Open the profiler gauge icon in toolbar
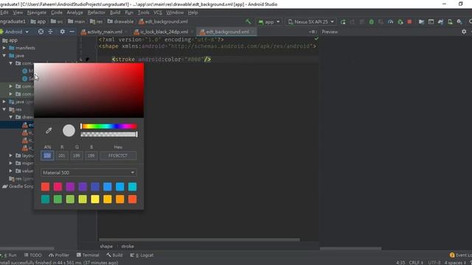472x265 pixels. coord(390,21)
